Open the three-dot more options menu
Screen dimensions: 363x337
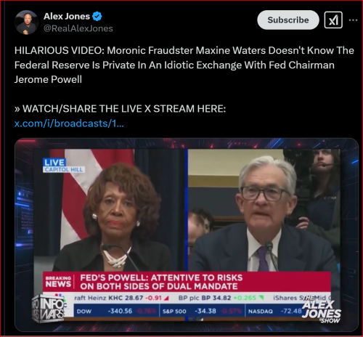click(x=353, y=20)
